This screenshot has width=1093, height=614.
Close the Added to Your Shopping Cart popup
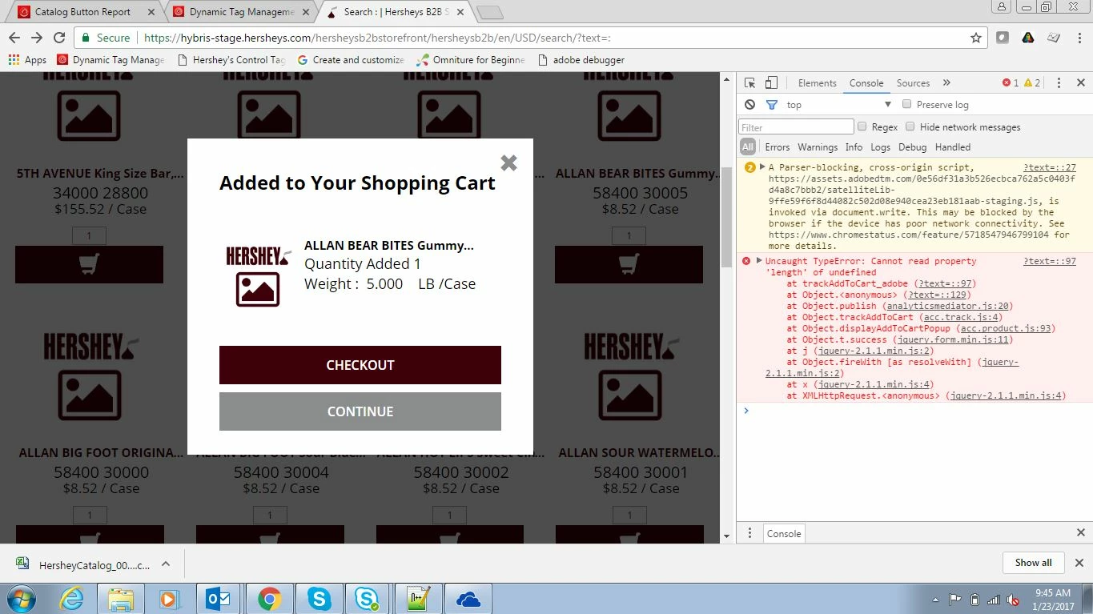tap(508, 163)
